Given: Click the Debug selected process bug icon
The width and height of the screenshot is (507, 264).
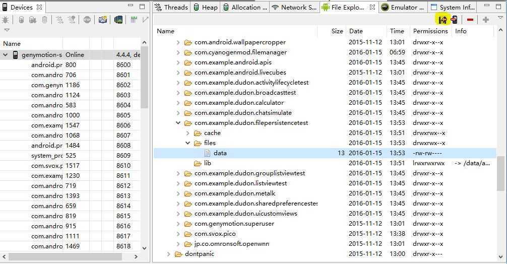Looking at the screenshot, I should [x=6, y=20].
